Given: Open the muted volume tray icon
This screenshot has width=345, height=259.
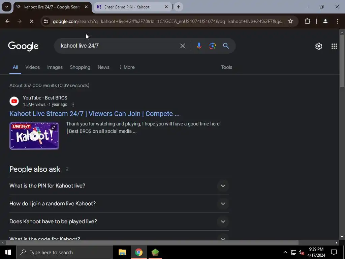Looking at the screenshot, I should click(301, 252).
